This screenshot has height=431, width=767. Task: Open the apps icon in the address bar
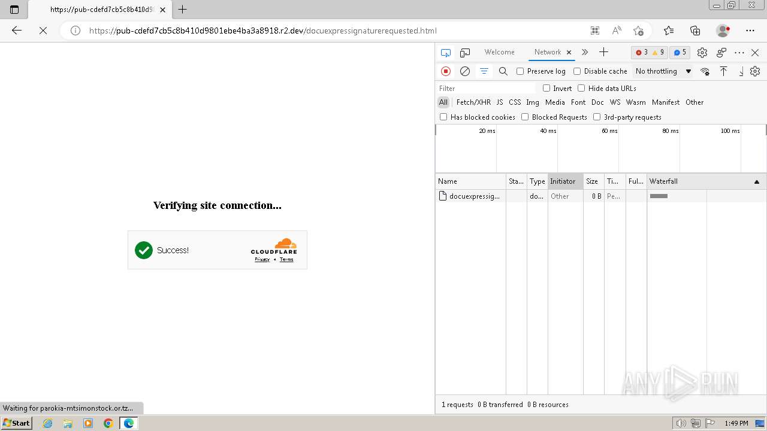(594, 31)
